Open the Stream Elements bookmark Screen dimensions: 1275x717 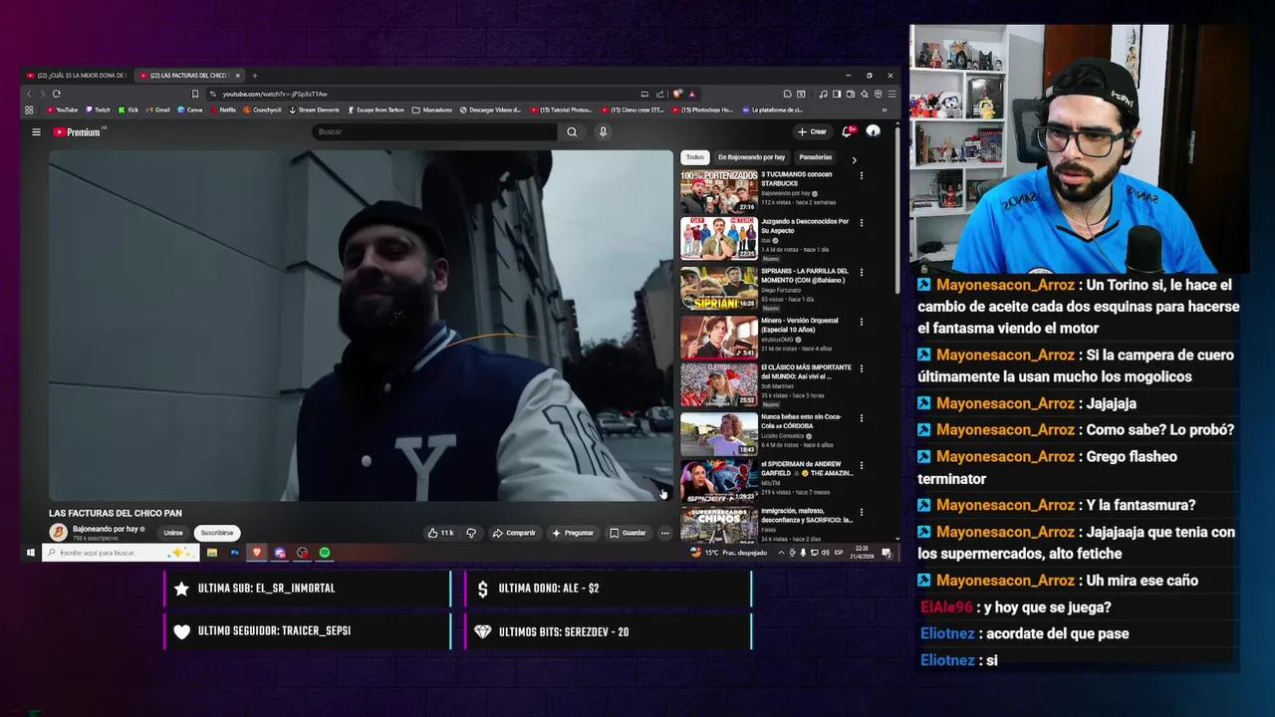pyautogui.click(x=314, y=110)
